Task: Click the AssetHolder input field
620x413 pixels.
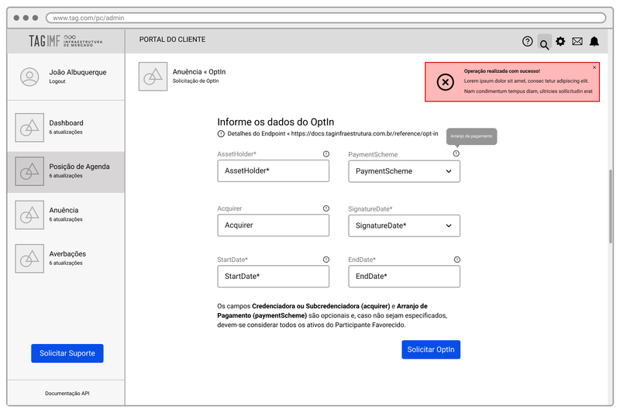Action: point(274,170)
